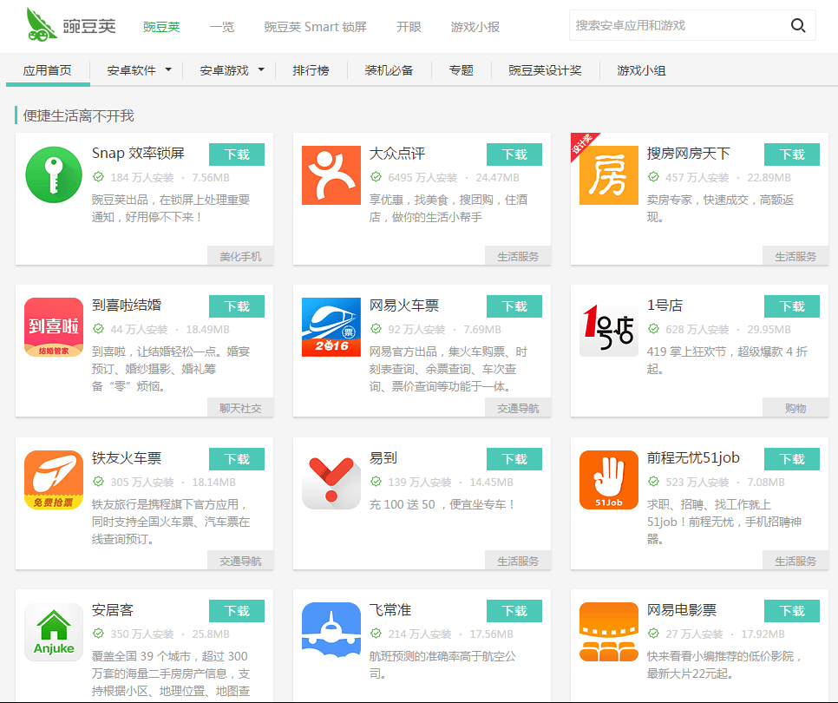Screen dimensions: 838x703
Task: Download 前程无忧51job
Action: point(791,459)
